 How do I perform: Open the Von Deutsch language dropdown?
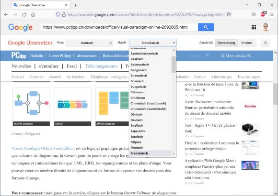[x=89, y=43]
